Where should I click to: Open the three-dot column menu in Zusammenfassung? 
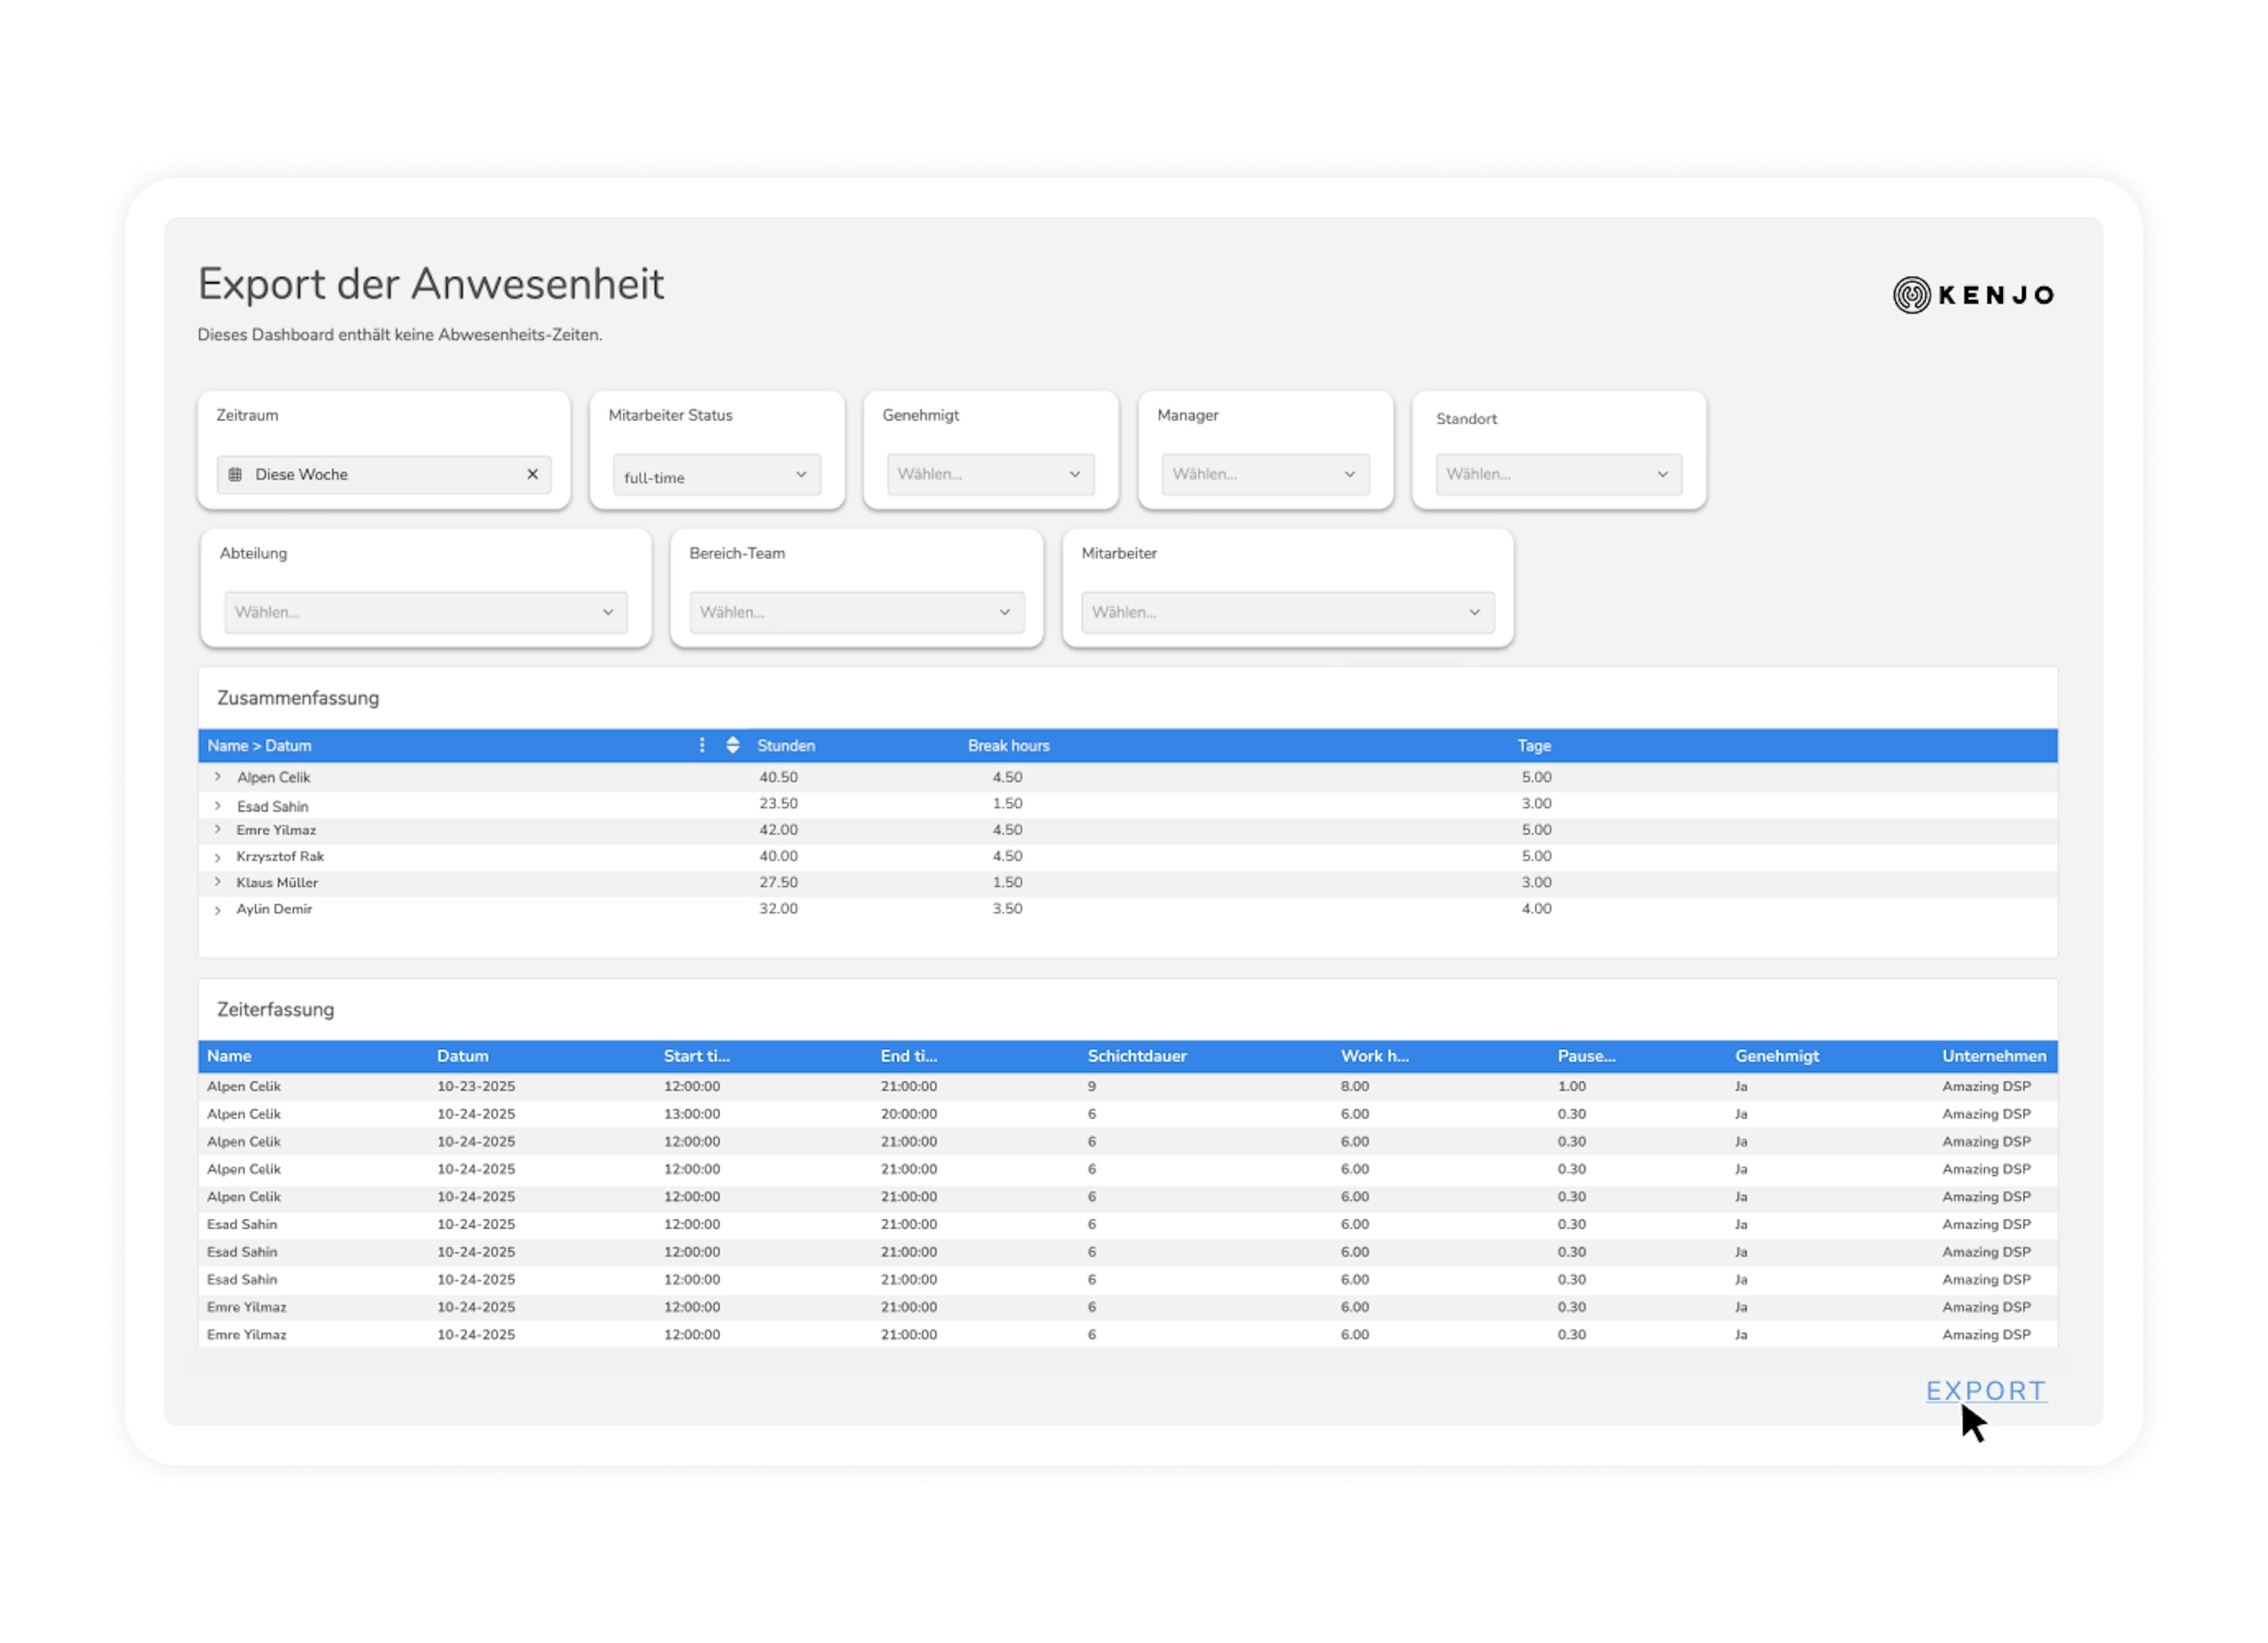[x=702, y=746]
